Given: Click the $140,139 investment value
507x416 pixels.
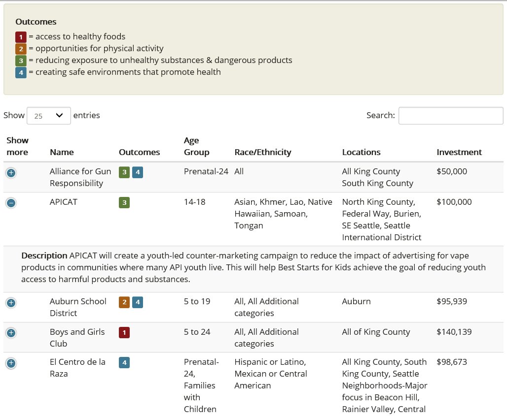Looking at the screenshot, I should click(x=454, y=332).
